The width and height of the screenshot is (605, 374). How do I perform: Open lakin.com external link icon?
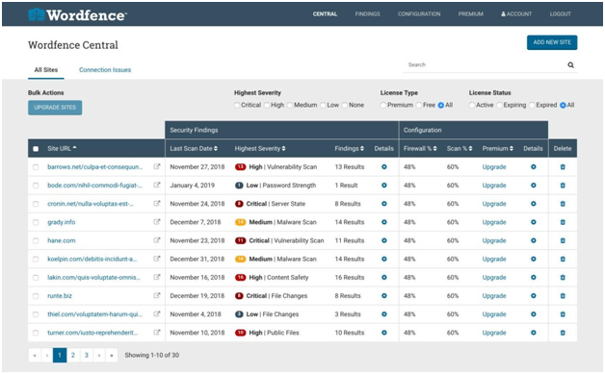[x=157, y=277]
